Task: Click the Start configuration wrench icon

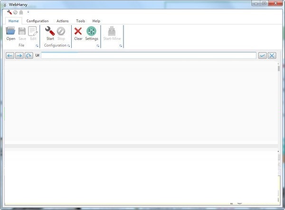Action: [50, 32]
